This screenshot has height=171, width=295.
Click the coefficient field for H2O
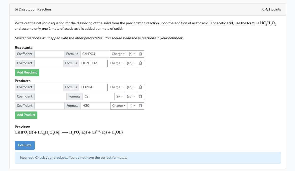49,105
